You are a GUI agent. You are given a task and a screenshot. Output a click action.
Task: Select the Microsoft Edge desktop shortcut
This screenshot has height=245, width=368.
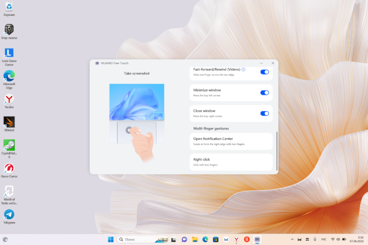click(x=9, y=80)
